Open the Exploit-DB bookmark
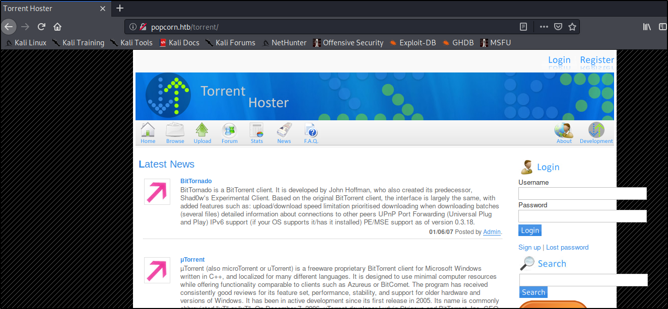The image size is (668, 309). 413,43
